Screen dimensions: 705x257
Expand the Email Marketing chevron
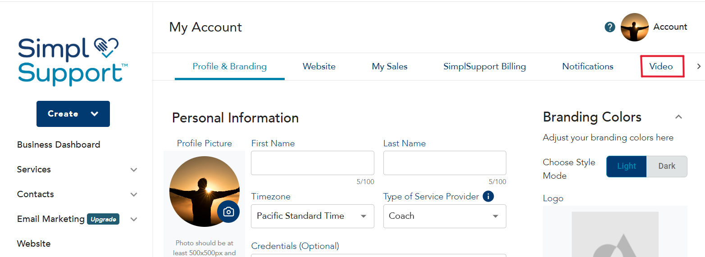[x=134, y=219]
